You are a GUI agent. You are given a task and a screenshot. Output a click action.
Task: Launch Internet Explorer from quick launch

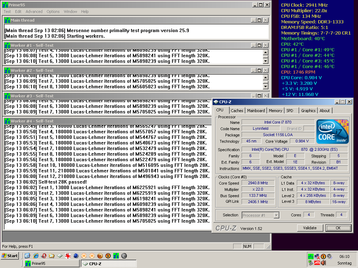[x=35, y=256]
